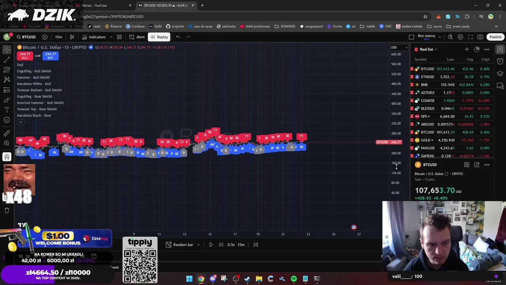
Task: Collapse the indicator legend chevron
Action: pyautogui.click(x=21, y=122)
